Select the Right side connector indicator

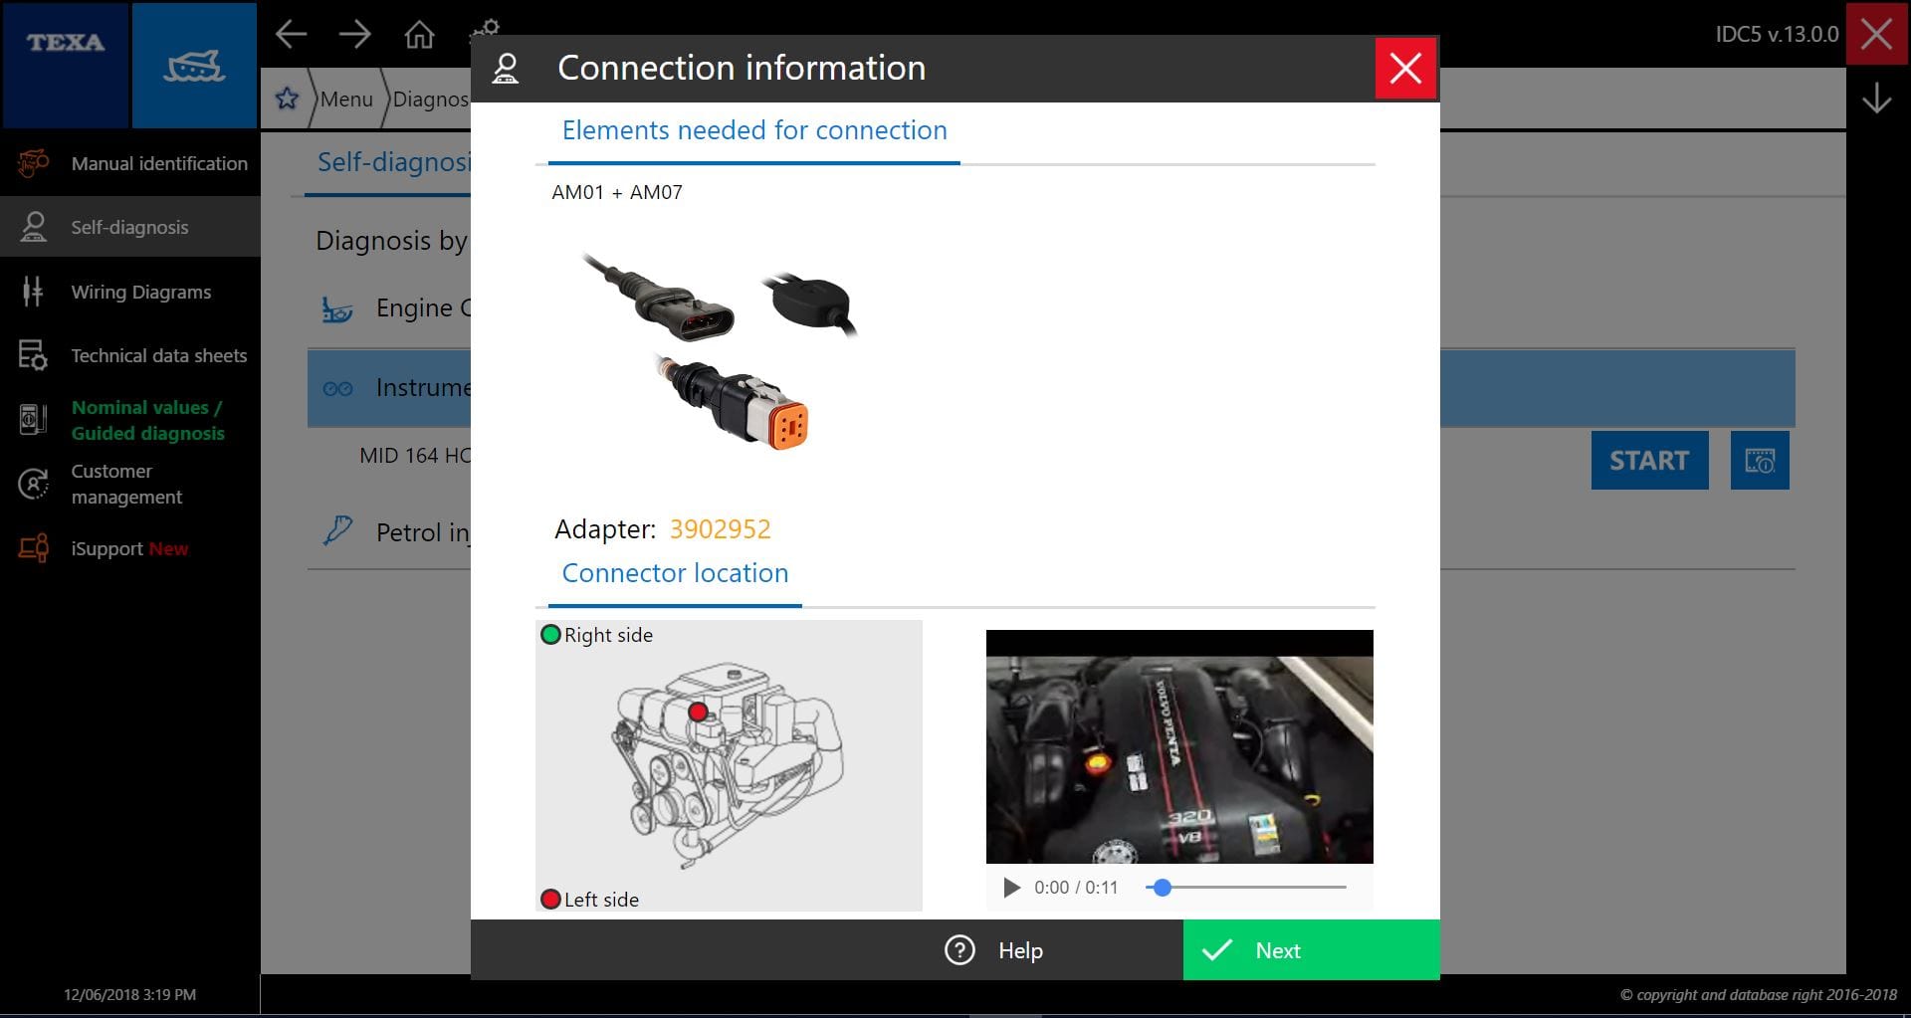point(550,634)
